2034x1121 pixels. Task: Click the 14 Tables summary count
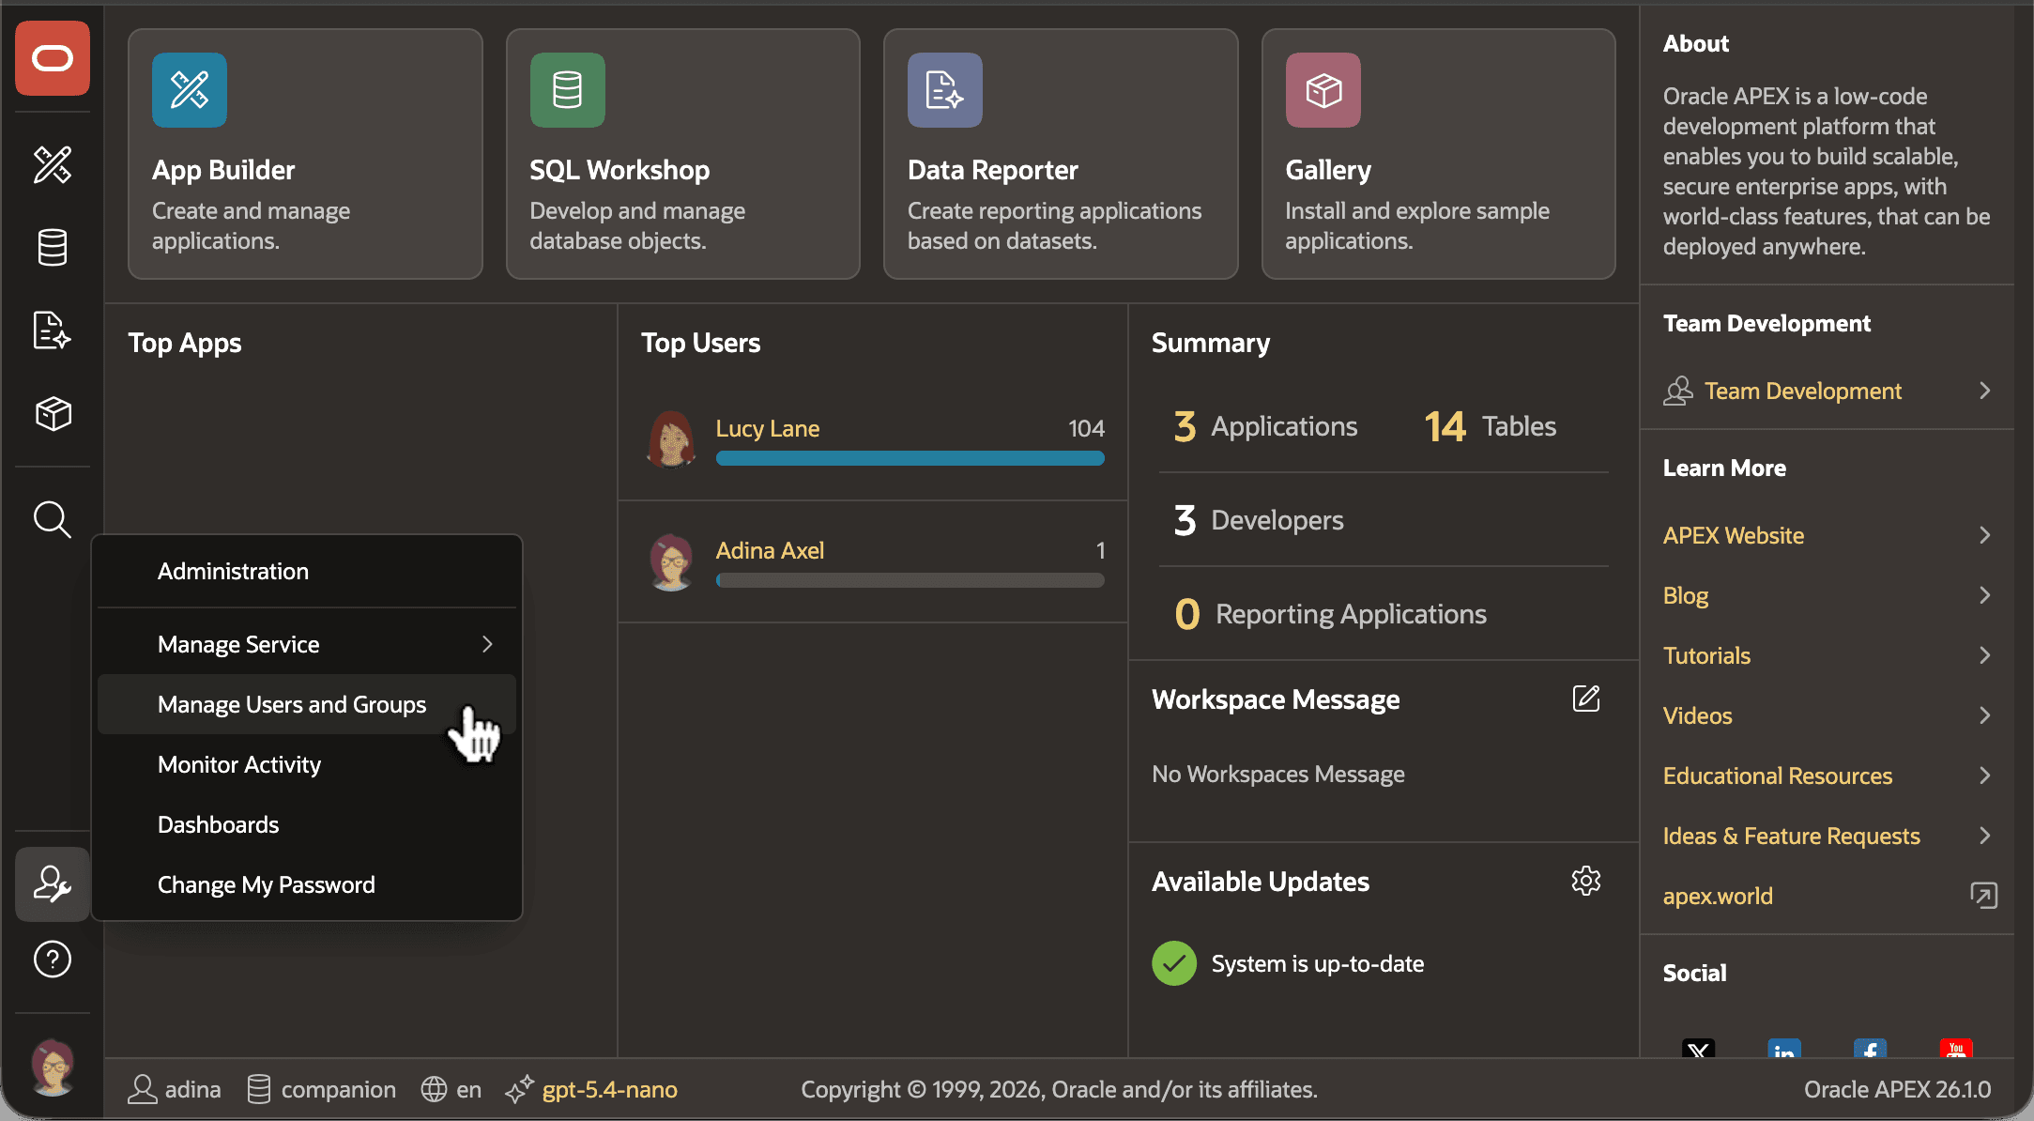(1491, 426)
